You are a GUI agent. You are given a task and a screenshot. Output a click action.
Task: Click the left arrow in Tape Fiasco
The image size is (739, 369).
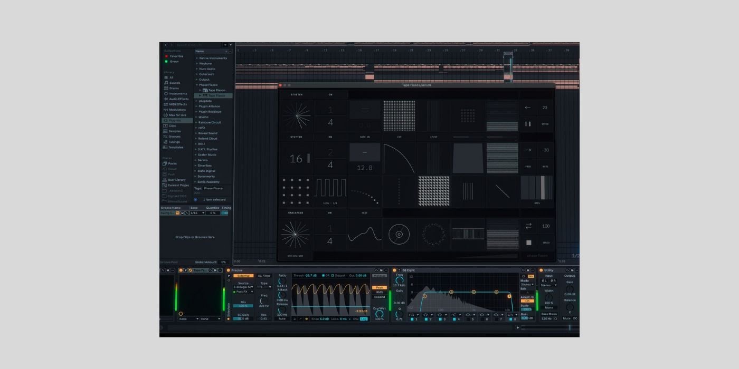click(528, 108)
